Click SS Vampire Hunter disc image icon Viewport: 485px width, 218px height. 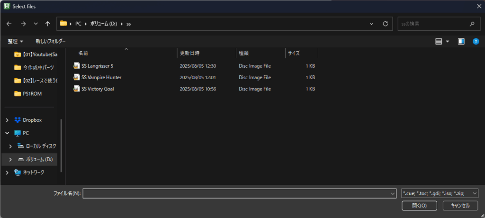76,77
